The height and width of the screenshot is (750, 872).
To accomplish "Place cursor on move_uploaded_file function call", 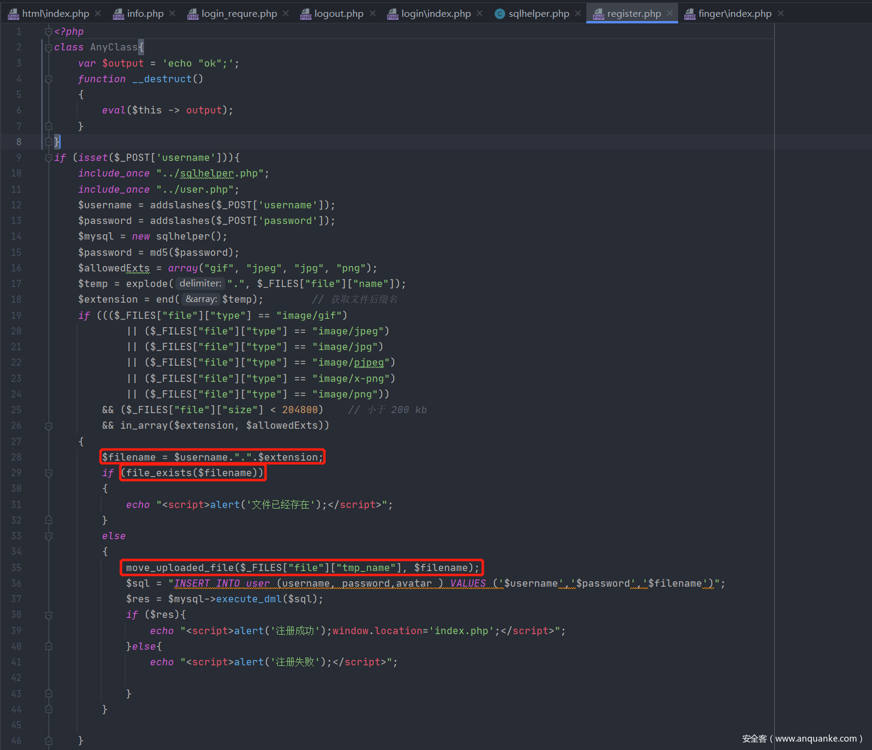I will pos(179,567).
